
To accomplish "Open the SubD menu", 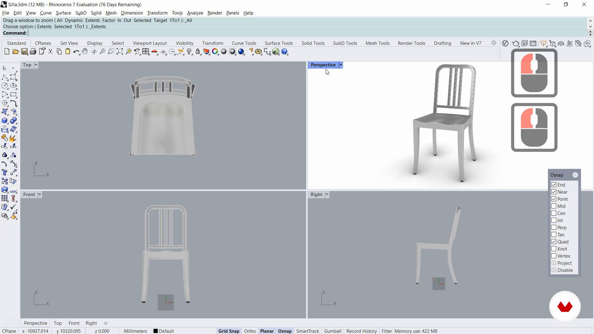I will click(x=81, y=13).
